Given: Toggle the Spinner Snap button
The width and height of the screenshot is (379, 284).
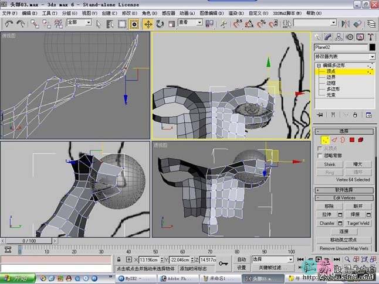Looking at the screenshot, I should click(273, 23).
